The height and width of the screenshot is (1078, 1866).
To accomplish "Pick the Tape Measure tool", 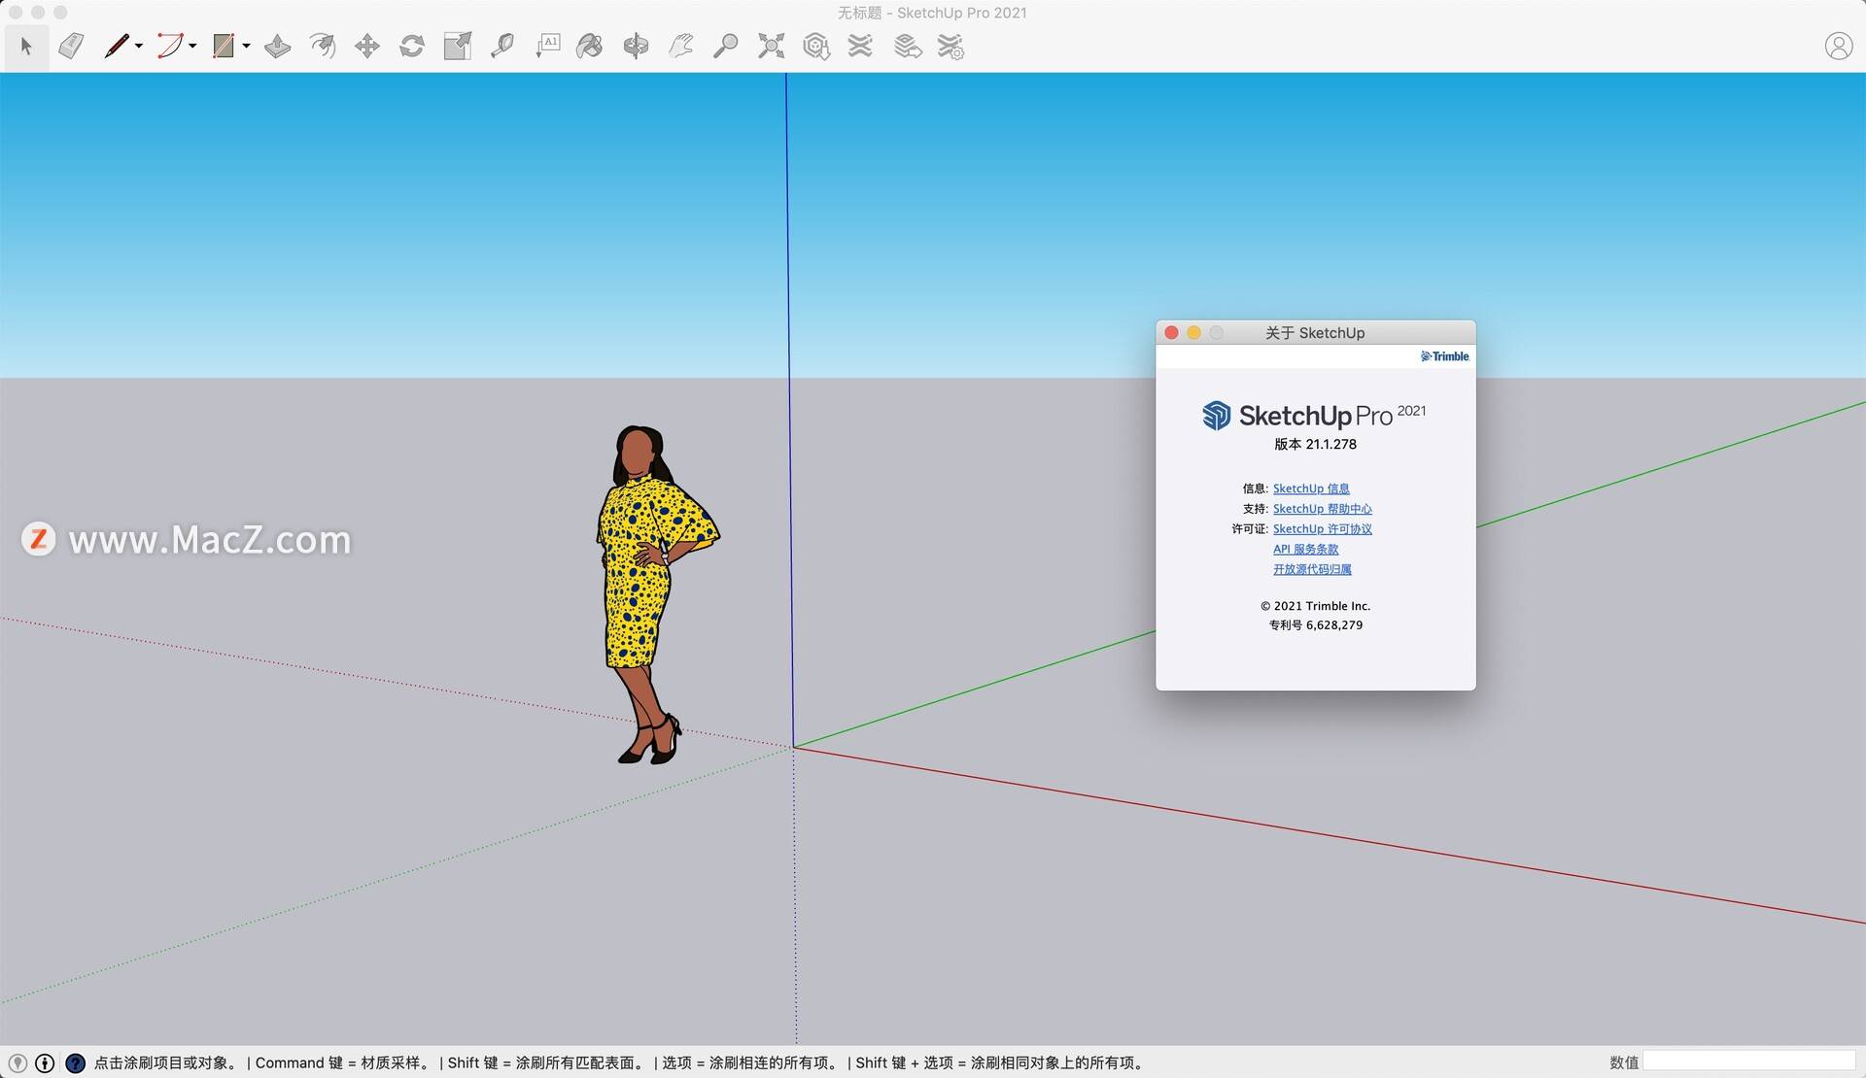I will tap(501, 46).
